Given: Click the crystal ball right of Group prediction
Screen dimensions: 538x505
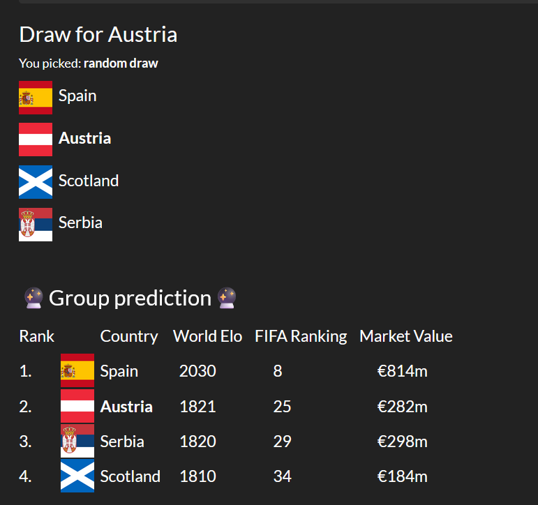Looking at the screenshot, I should click(227, 299).
